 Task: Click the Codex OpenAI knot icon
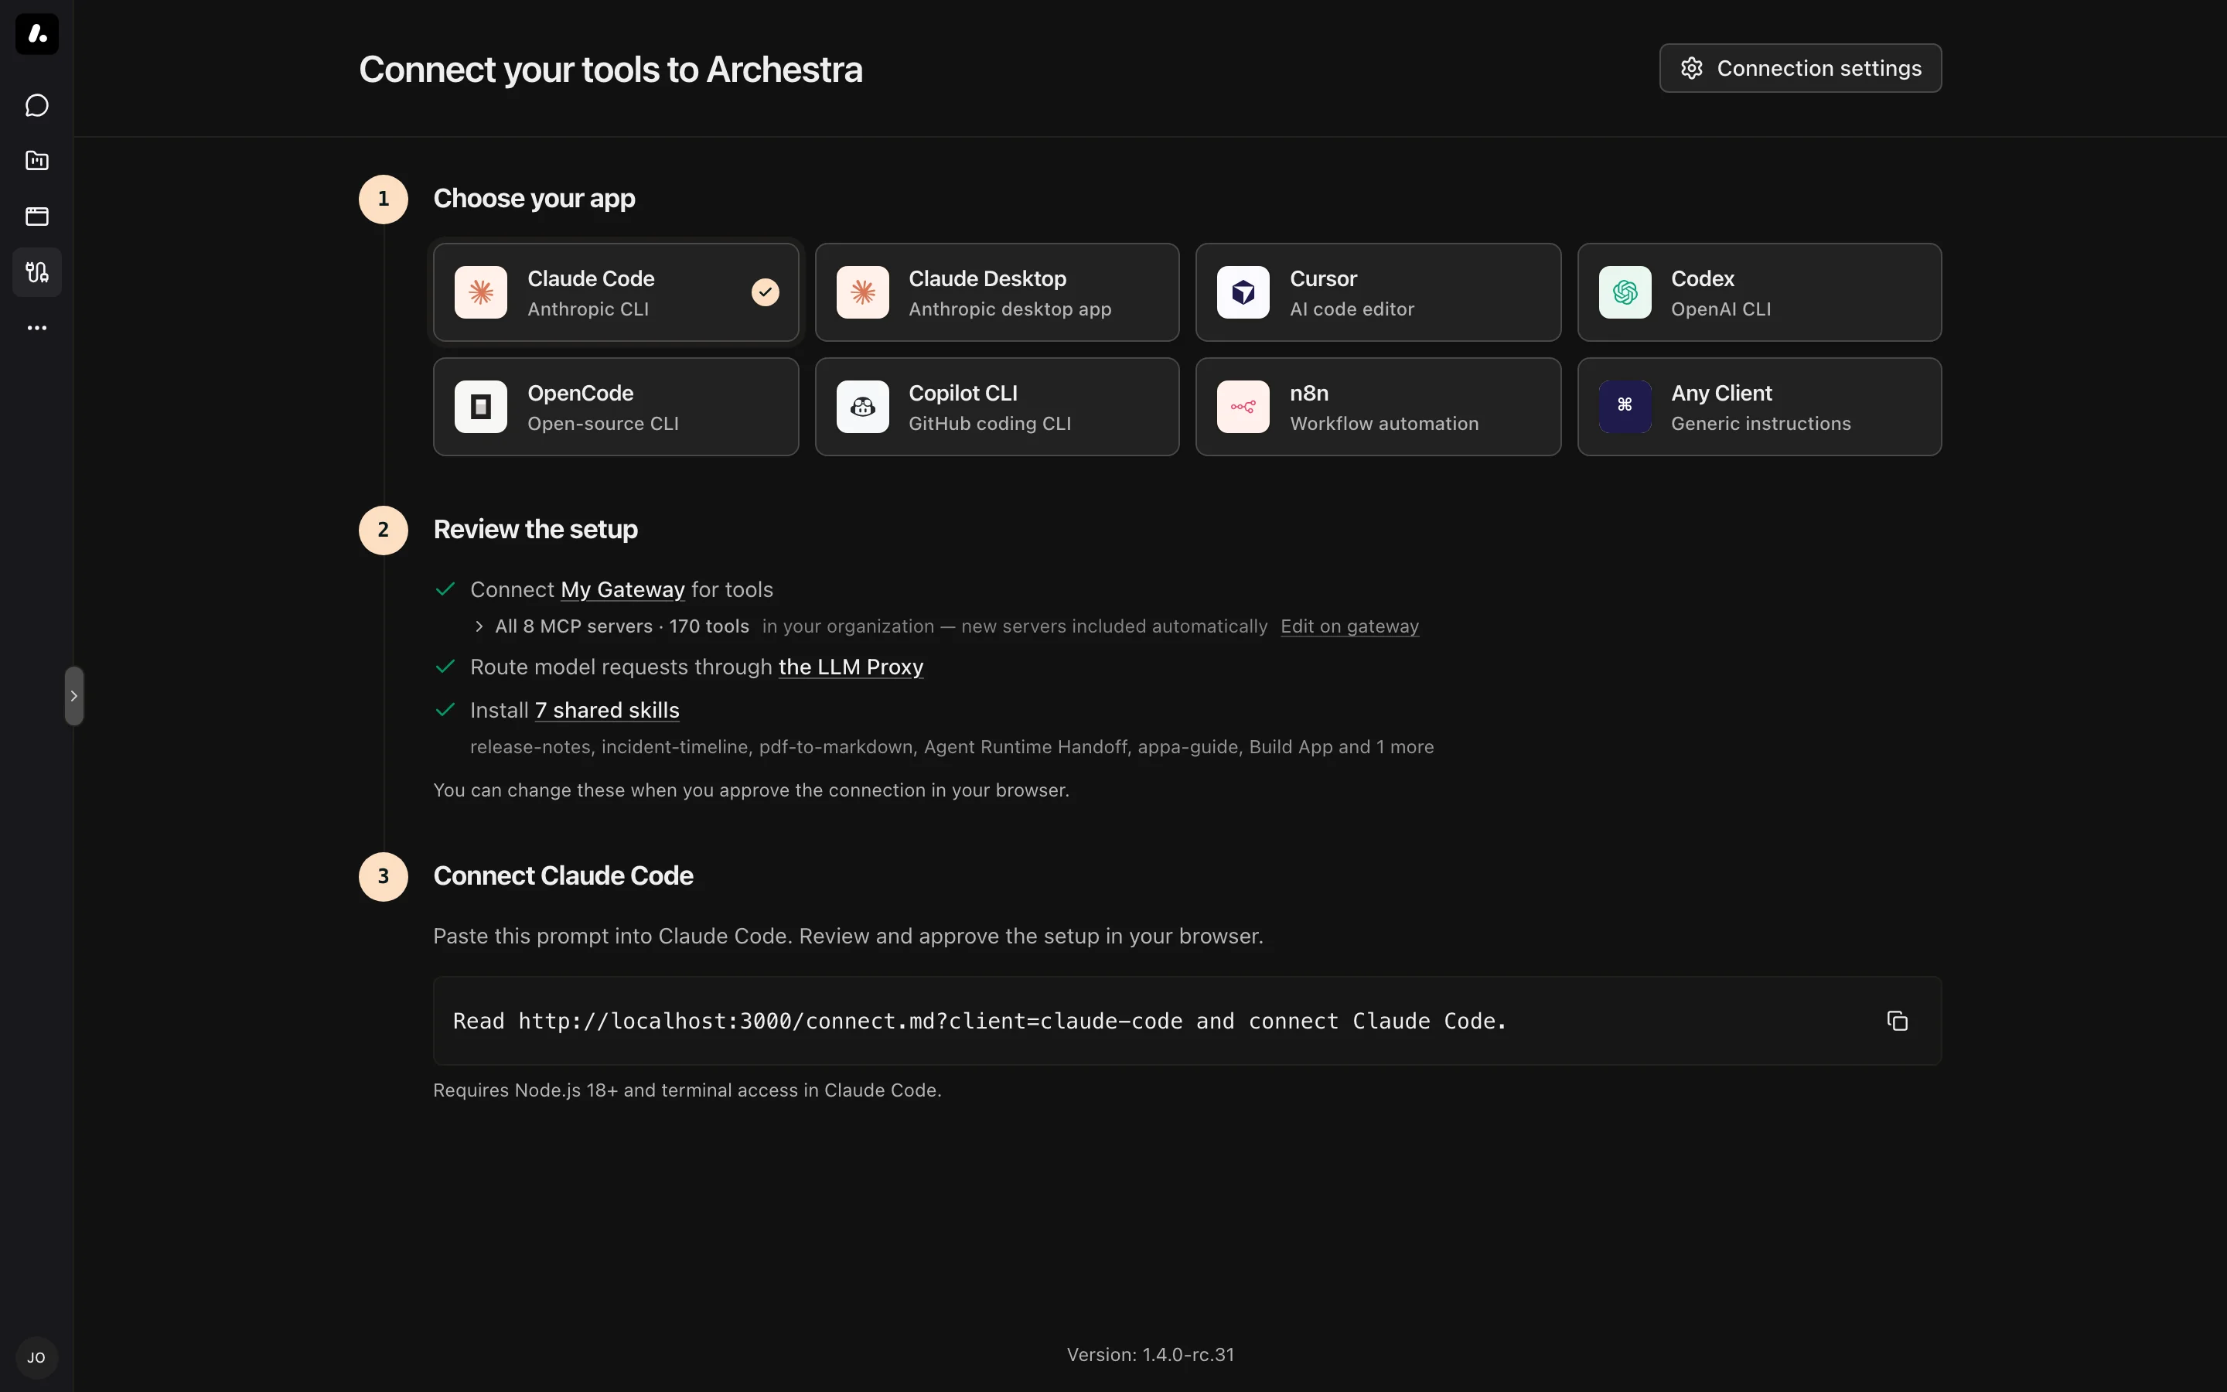tap(1625, 292)
